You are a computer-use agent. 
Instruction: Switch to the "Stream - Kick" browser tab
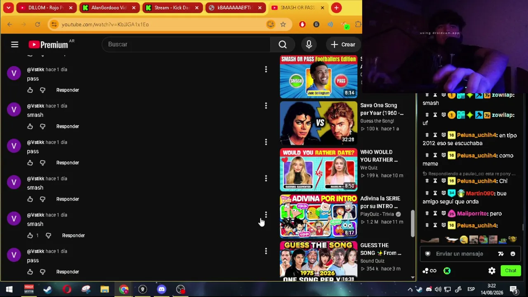click(172, 7)
